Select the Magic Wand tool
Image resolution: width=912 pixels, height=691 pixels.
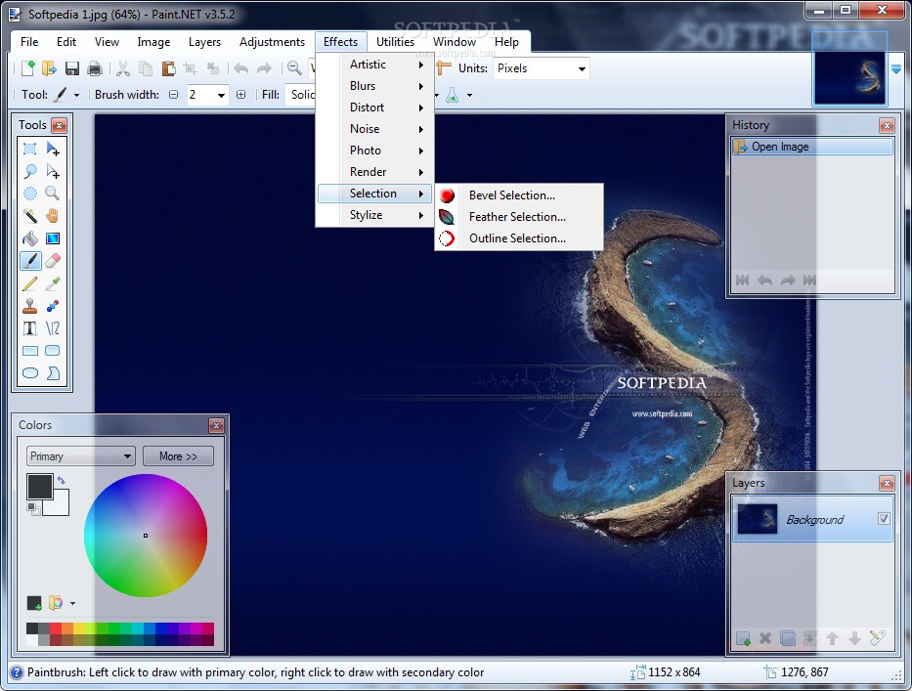click(29, 216)
